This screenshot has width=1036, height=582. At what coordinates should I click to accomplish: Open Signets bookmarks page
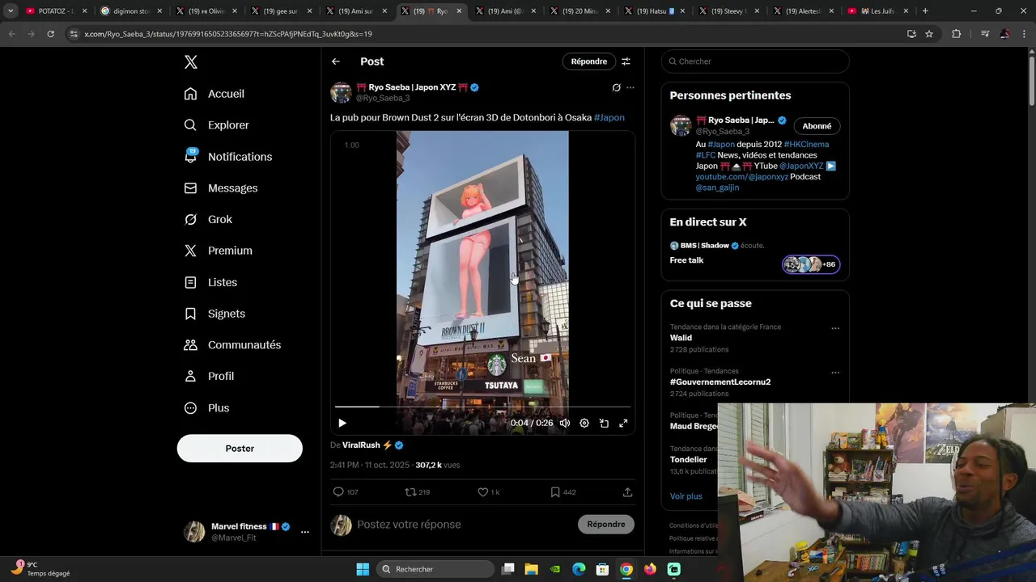coord(214,314)
